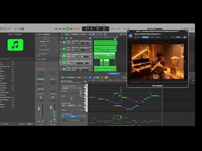Image resolution: width=202 pixels, height=151 pixels.
Task: Open the View menu of the Tracks area
Action: pyautogui.click(x=83, y=34)
